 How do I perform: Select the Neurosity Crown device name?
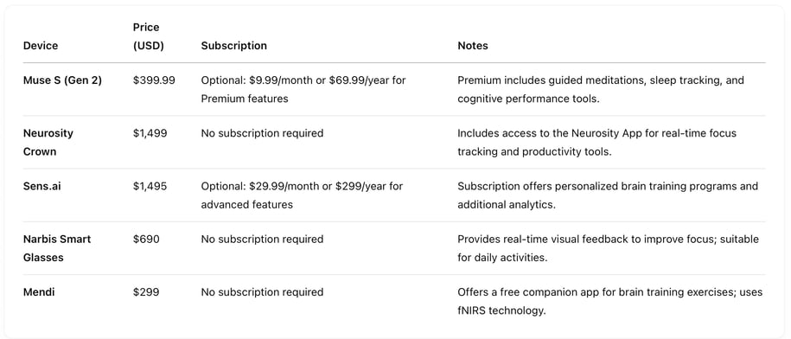click(48, 142)
